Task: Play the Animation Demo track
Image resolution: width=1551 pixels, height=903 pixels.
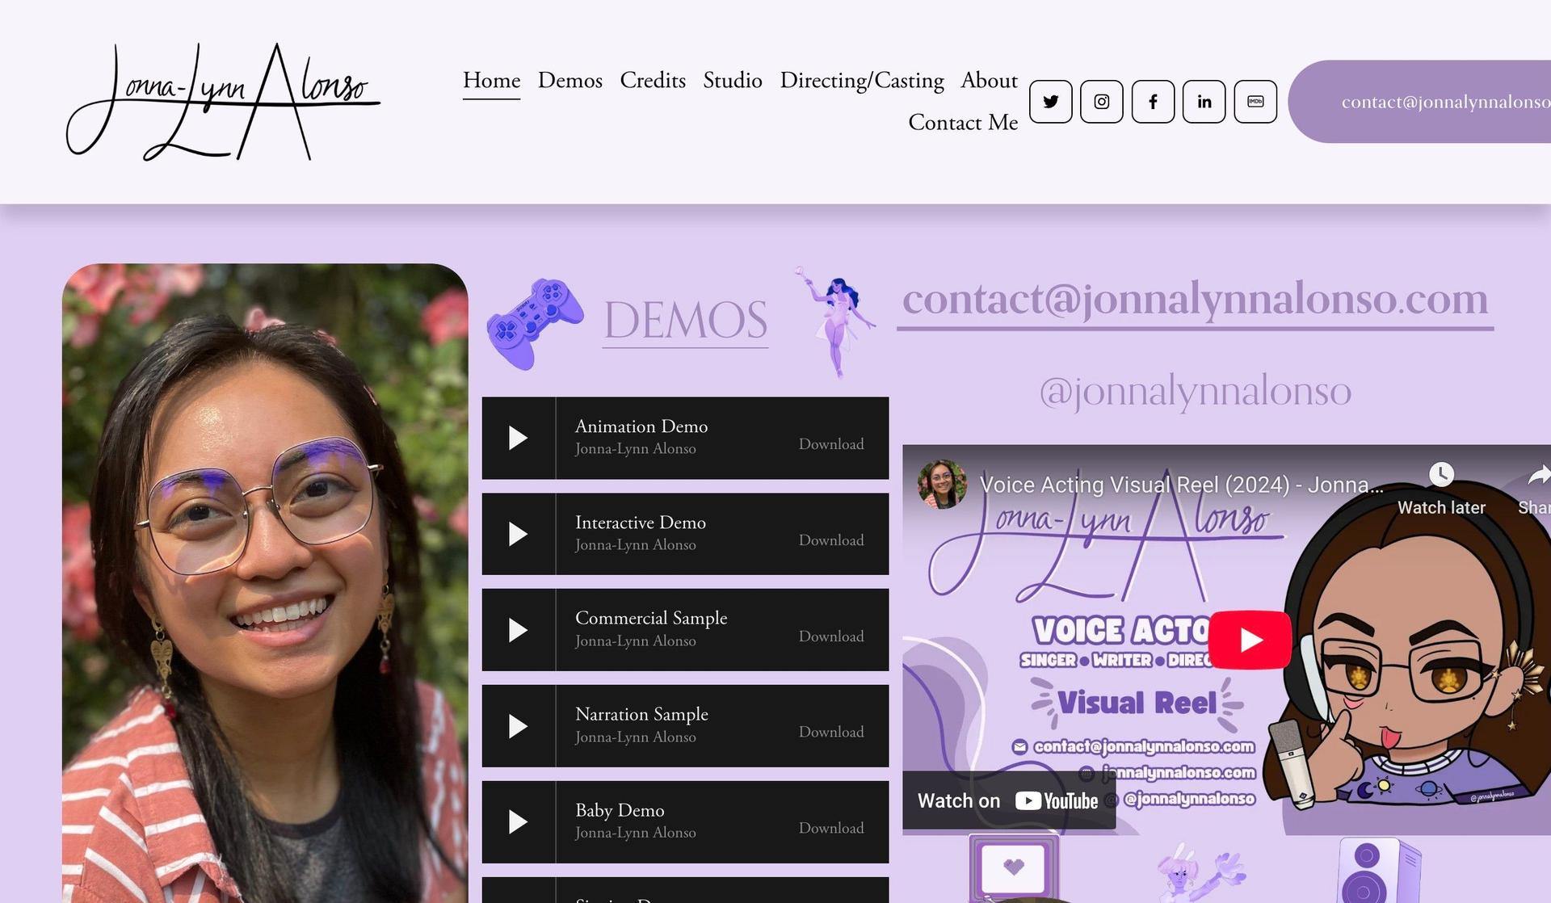Action: pos(518,438)
